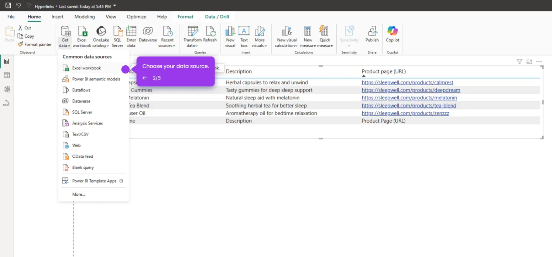This screenshot has height=257, width=552.
Task: Open the zenzzz product link
Action: coord(405,113)
